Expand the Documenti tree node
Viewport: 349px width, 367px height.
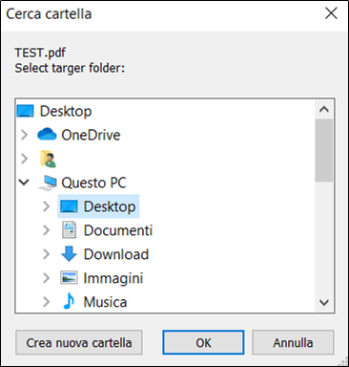coord(47,230)
